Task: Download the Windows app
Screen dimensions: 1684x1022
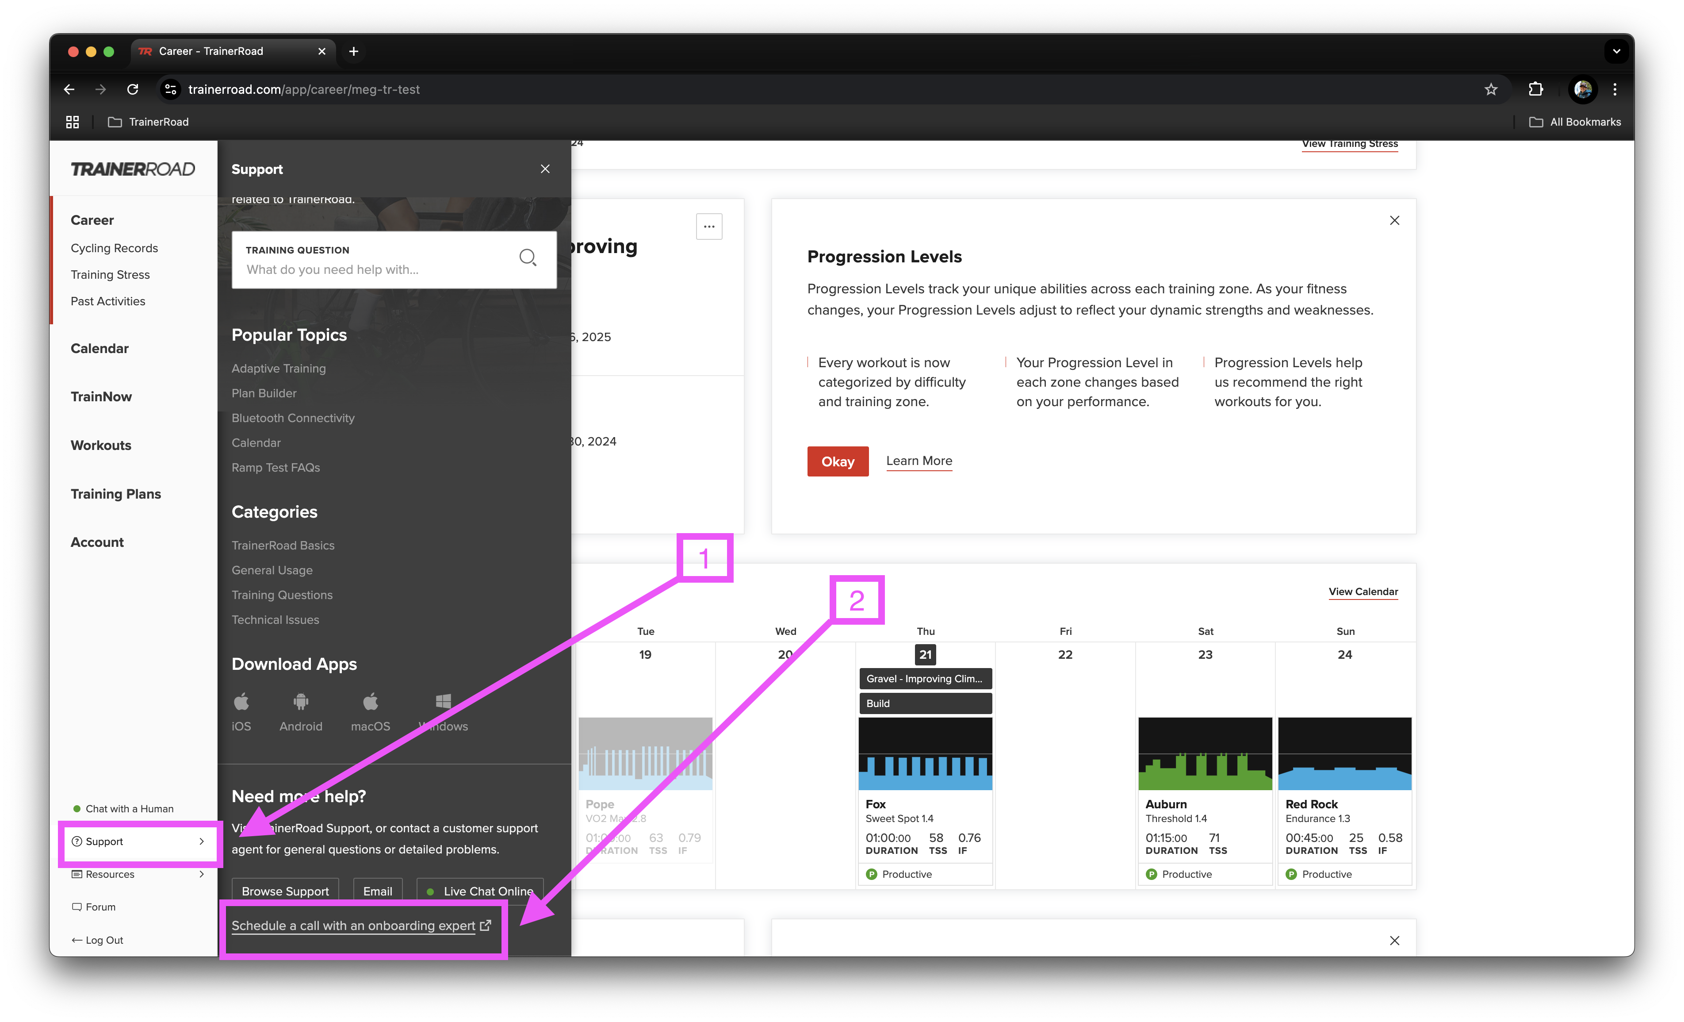Action: coord(443,712)
